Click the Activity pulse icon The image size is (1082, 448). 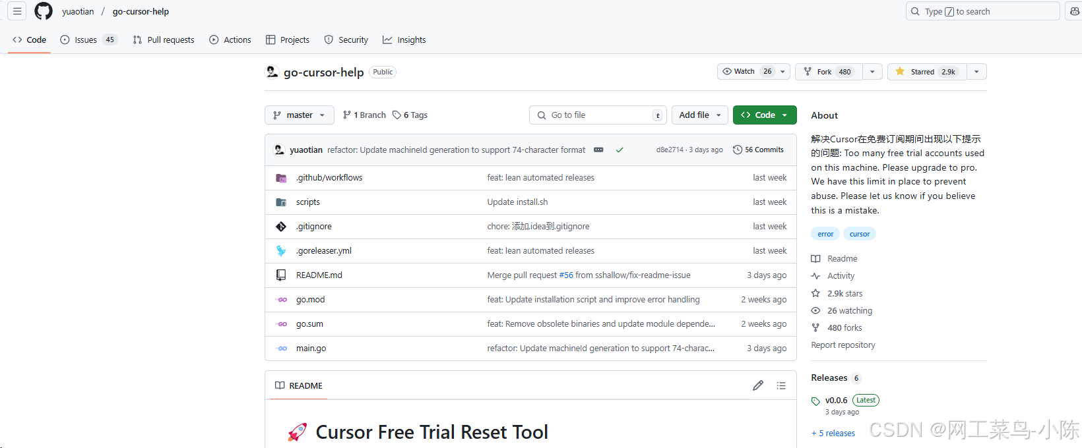(815, 276)
